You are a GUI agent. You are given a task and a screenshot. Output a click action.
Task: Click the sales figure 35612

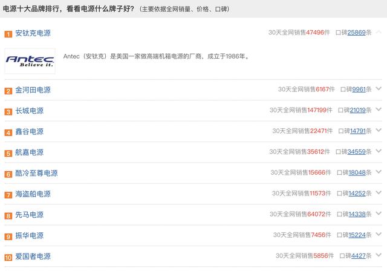point(315,152)
